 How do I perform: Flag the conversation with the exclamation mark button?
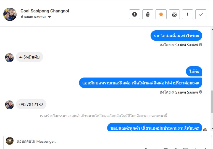[188, 14]
